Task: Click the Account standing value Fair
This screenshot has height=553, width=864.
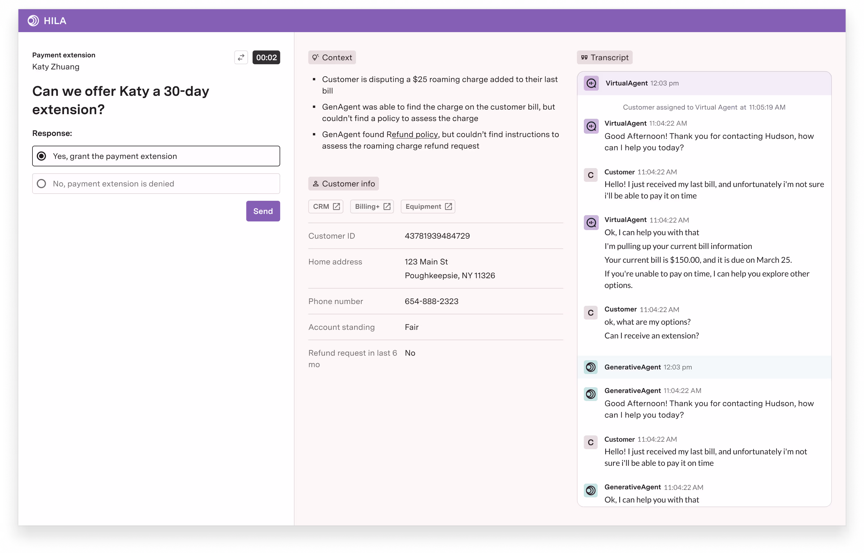Action: click(412, 327)
